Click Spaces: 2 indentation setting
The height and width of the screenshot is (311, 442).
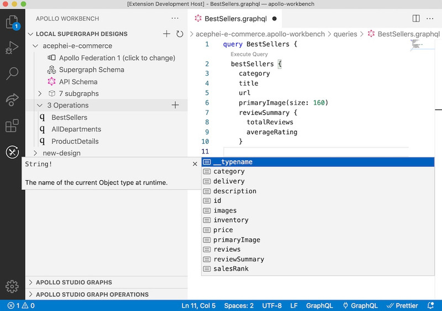(x=239, y=305)
